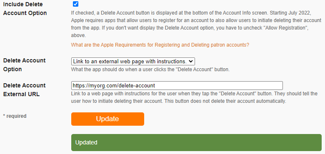Click the chevron arrow on the external web page select

191,62
